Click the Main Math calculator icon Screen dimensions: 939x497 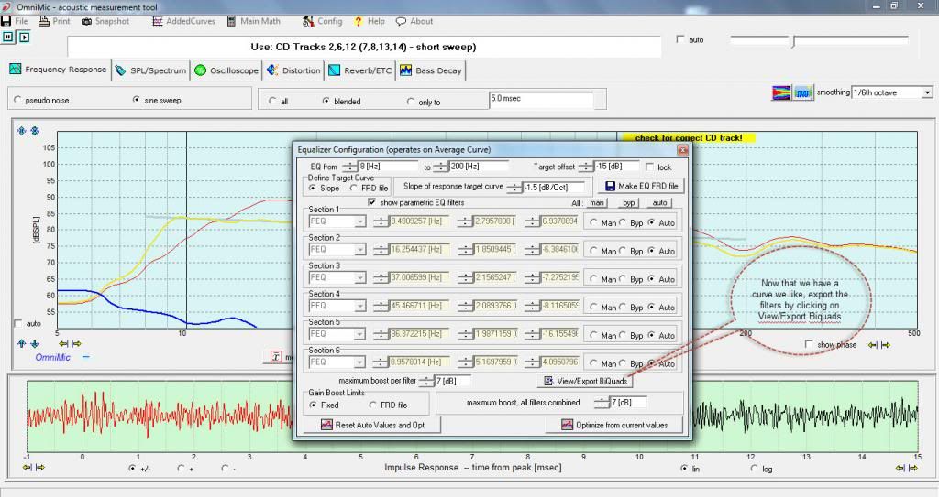(231, 21)
